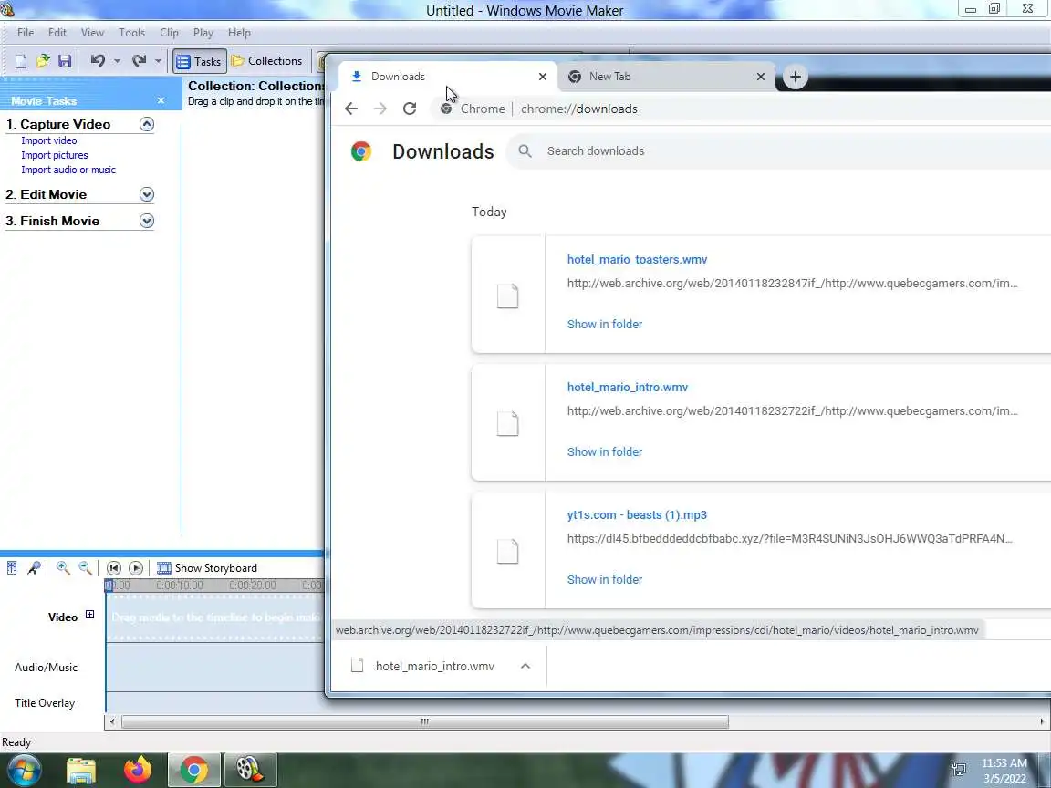Open the Undo history dropdown arrow

(117, 61)
